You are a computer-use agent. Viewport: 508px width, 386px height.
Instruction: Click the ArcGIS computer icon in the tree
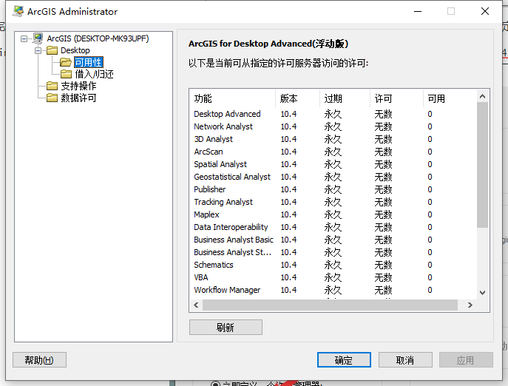[x=37, y=38]
